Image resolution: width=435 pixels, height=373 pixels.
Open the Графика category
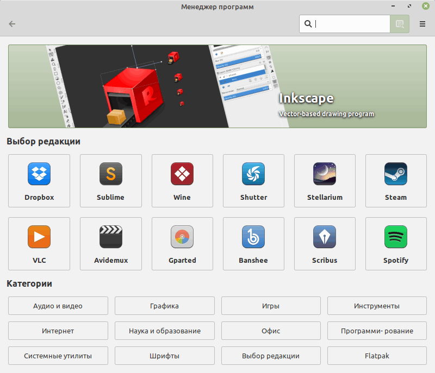pyautogui.click(x=164, y=306)
